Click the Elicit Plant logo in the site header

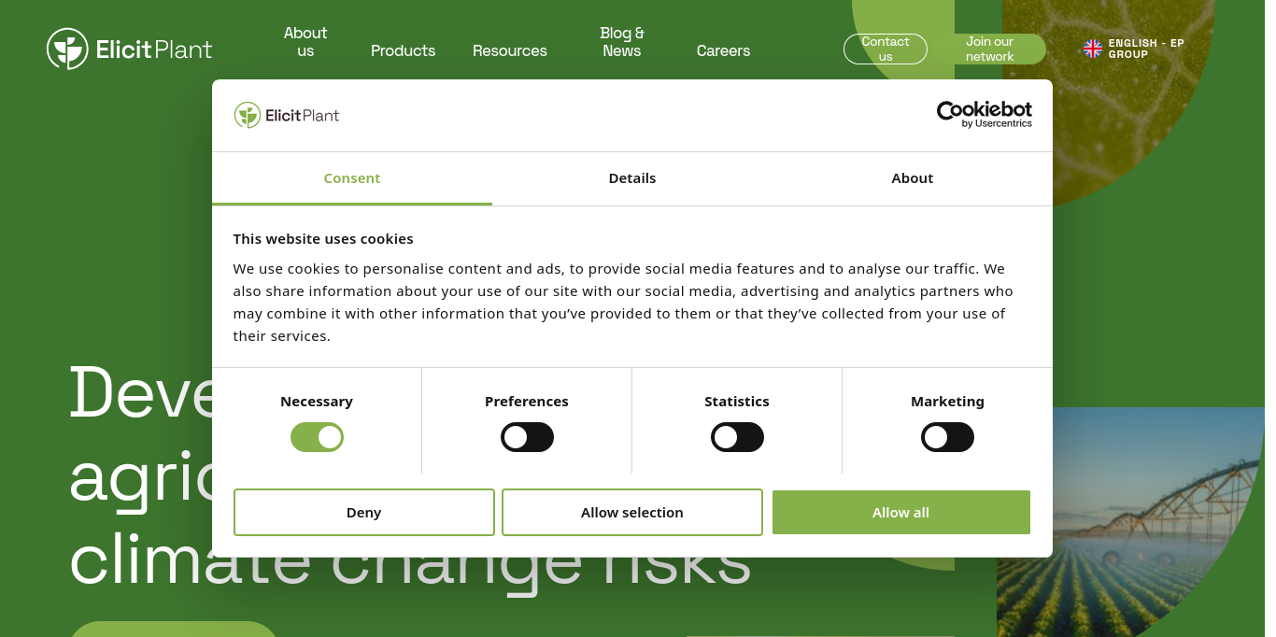pos(130,49)
